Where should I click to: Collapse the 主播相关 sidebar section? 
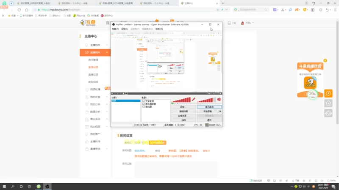[x=107, y=45]
